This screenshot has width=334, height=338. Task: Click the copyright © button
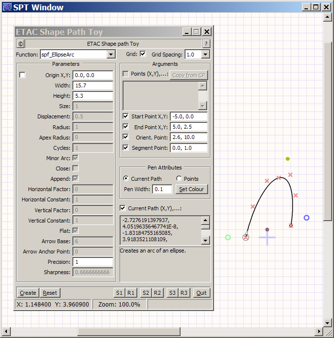(20, 44)
